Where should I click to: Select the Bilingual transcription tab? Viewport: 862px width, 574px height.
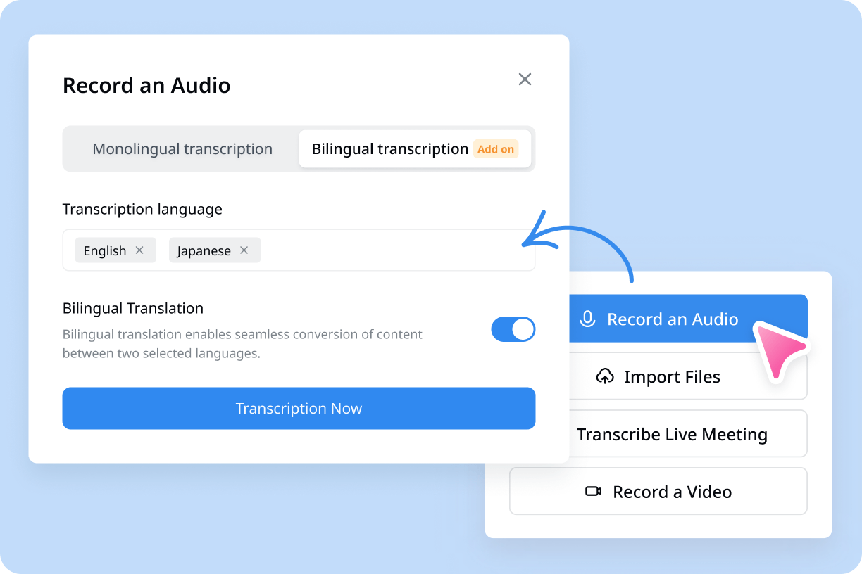pyautogui.click(x=414, y=149)
